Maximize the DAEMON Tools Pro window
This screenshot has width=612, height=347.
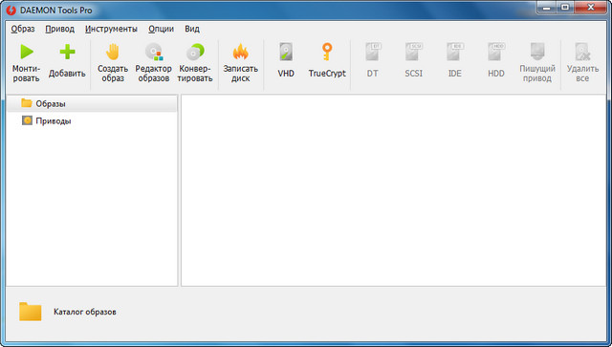click(x=564, y=7)
